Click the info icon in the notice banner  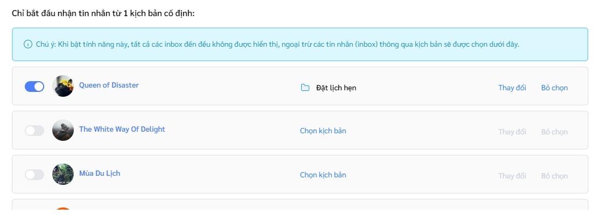tap(28, 45)
